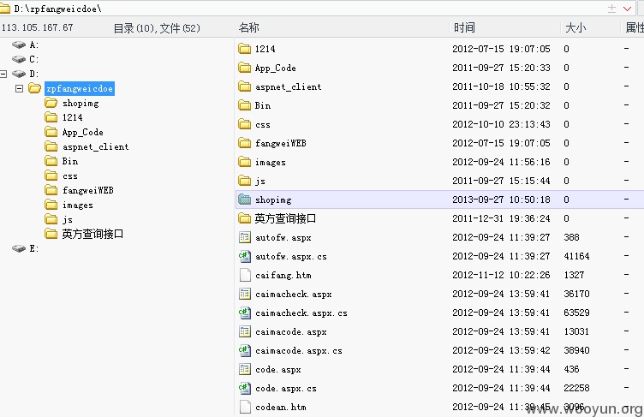Open the codean.htm file entry

pyautogui.click(x=281, y=407)
